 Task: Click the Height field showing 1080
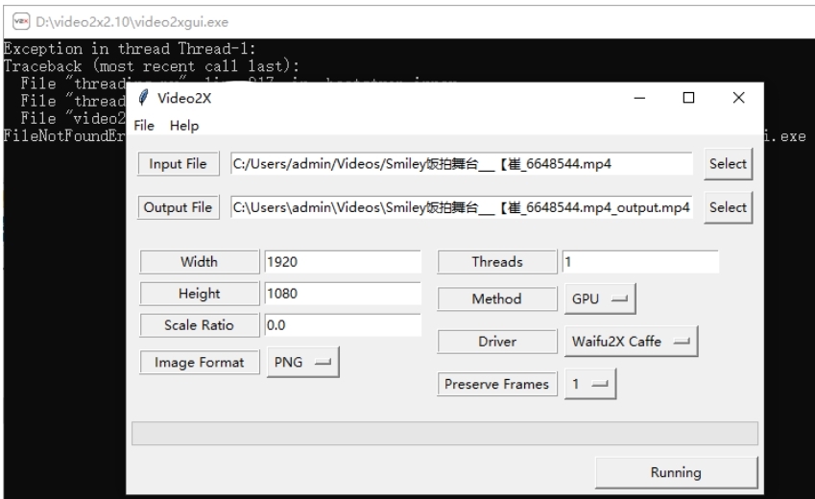coord(343,294)
